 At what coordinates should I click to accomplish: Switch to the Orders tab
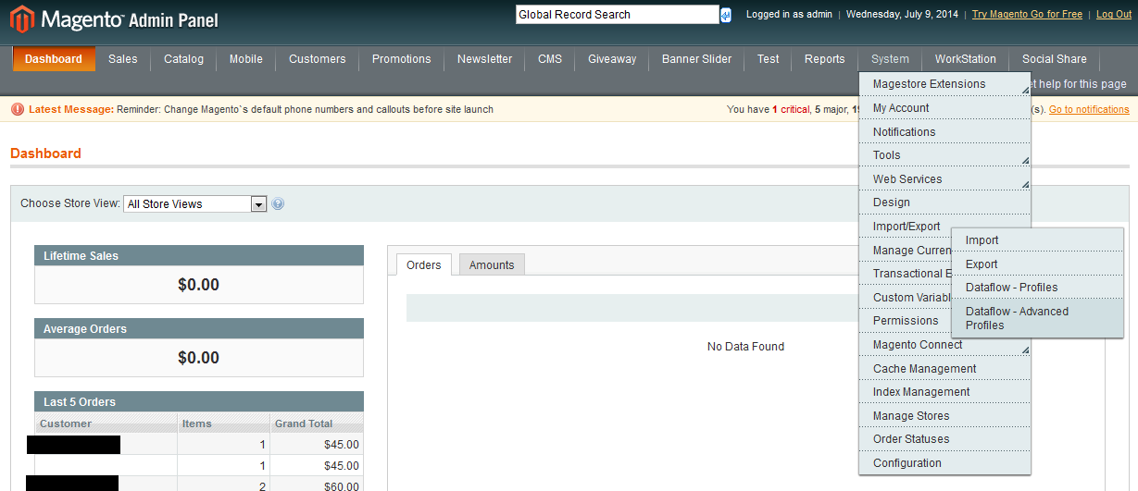424,265
